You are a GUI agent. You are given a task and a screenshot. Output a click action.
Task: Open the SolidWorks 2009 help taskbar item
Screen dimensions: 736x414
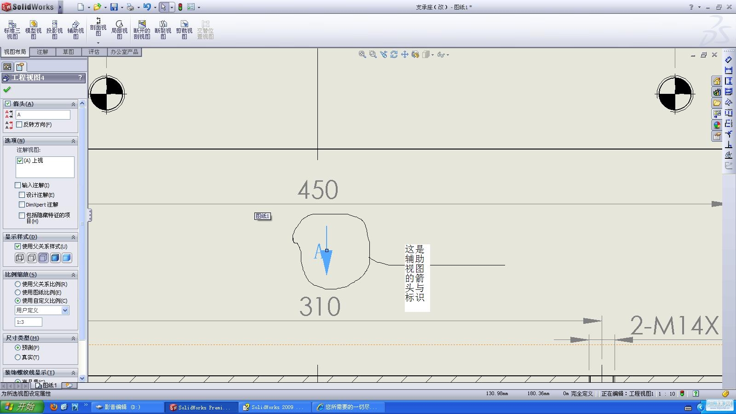275,407
